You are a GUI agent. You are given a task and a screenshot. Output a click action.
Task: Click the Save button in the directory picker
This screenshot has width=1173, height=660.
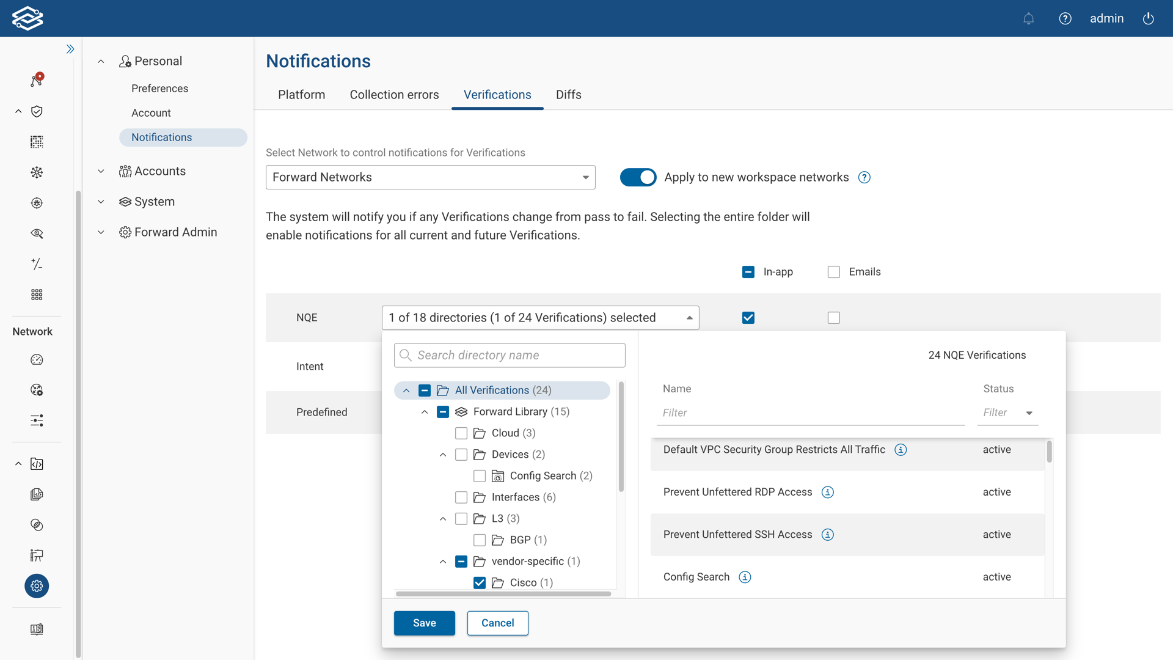(x=424, y=623)
